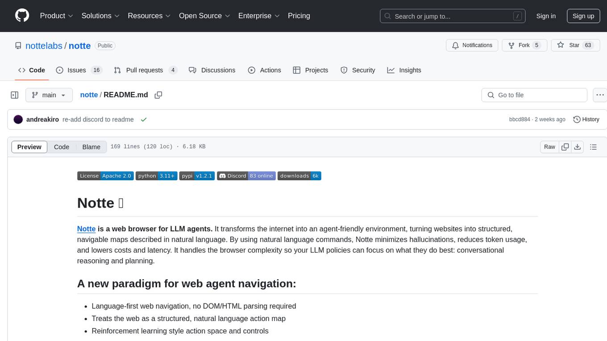Click the star count 63
The image size is (607, 341).
tap(588, 46)
